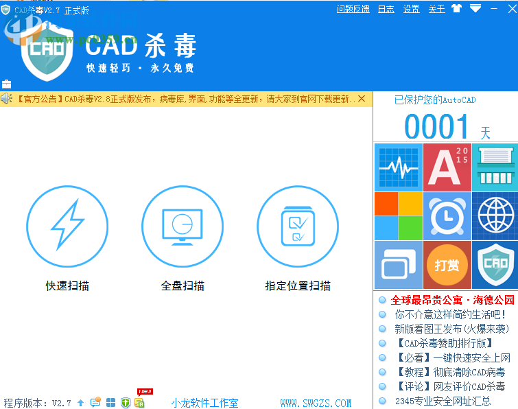Screen dimensions: 518x409
Task: Open the skin T-shirt icon
Action: (x=456, y=9)
